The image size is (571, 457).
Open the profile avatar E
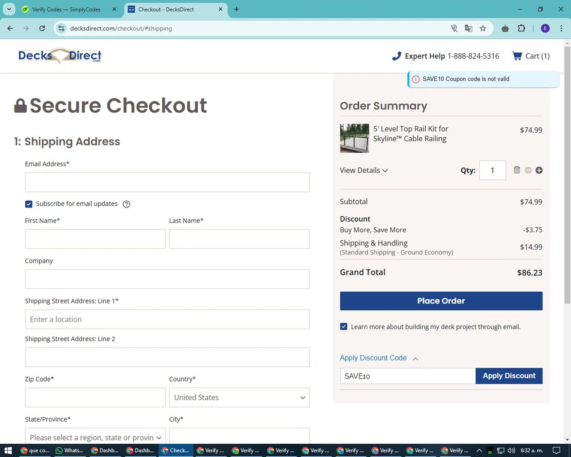click(x=545, y=28)
